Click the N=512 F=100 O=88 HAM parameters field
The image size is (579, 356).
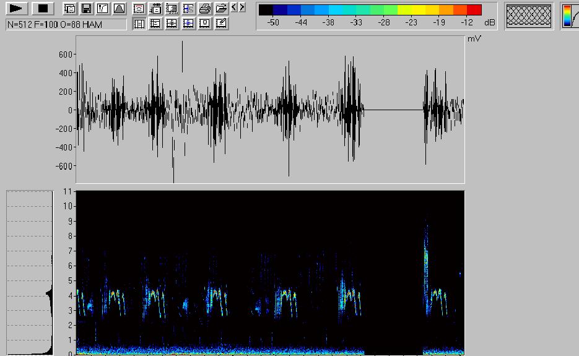tap(66, 24)
